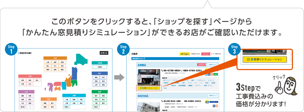Click the MADOショップ badge on 吹田中央店
The image size is (304, 112).
[213, 96]
